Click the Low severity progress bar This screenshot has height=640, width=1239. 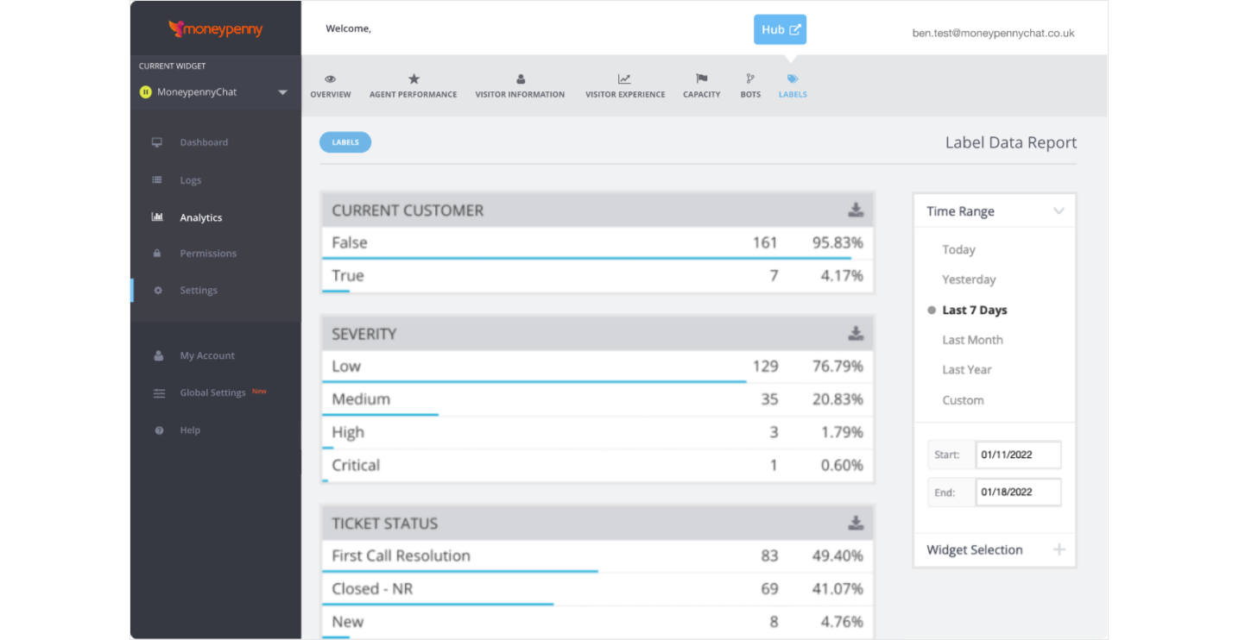pos(534,381)
